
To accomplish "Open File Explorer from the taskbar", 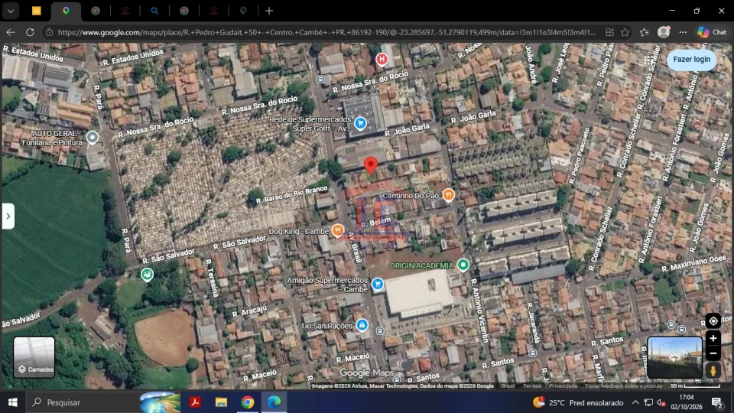I will [x=221, y=402].
